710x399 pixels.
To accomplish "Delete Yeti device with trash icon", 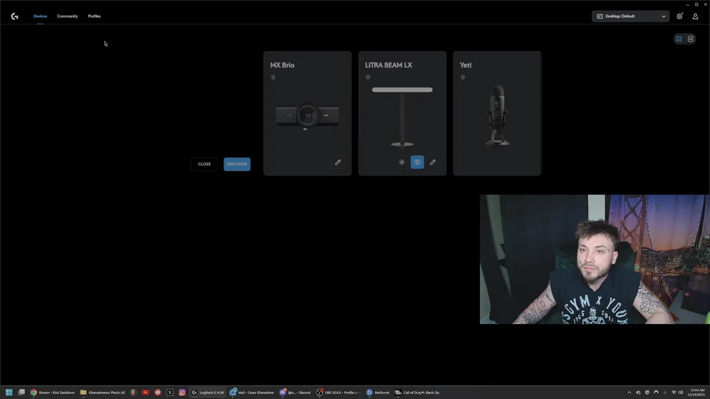I will [463, 77].
